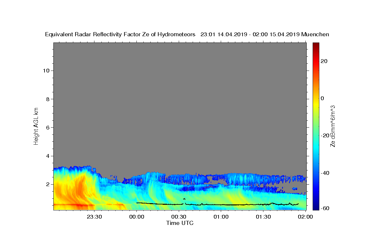Click the plot title starting with 'Equivalent Radar Reflectivity Factor'
Viewport: 379px width, 252px height.
[187, 35]
